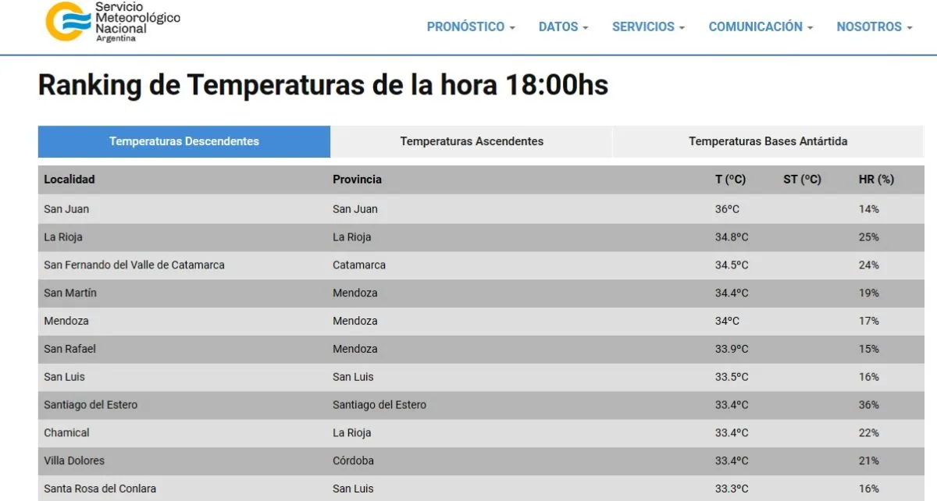This screenshot has width=937, height=501.
Task: Select the Temperaturas Descendentes tab
Action: (x=184, y=141)
